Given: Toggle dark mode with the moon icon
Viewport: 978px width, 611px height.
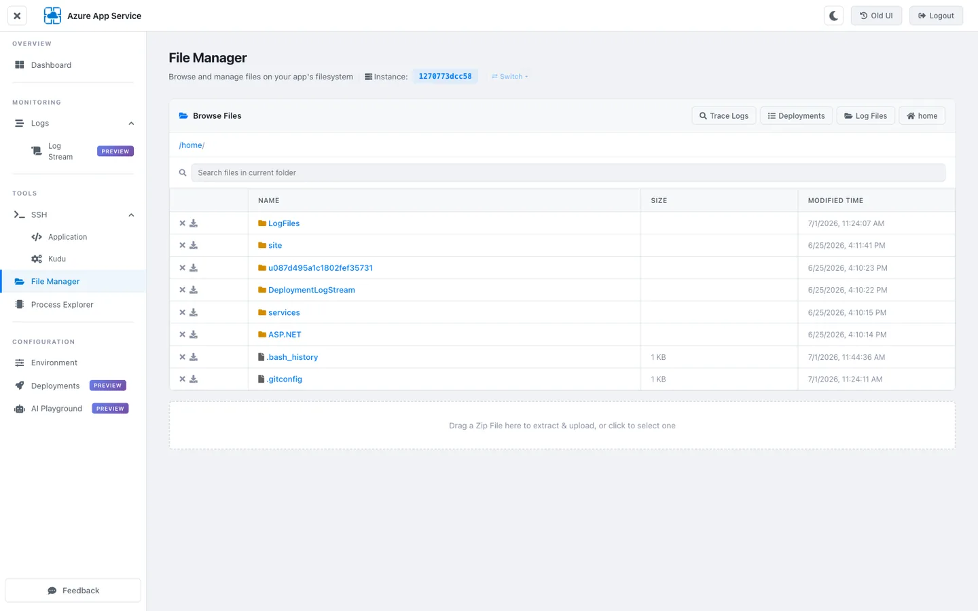Looking at the screenshot, I should [833, 16].
